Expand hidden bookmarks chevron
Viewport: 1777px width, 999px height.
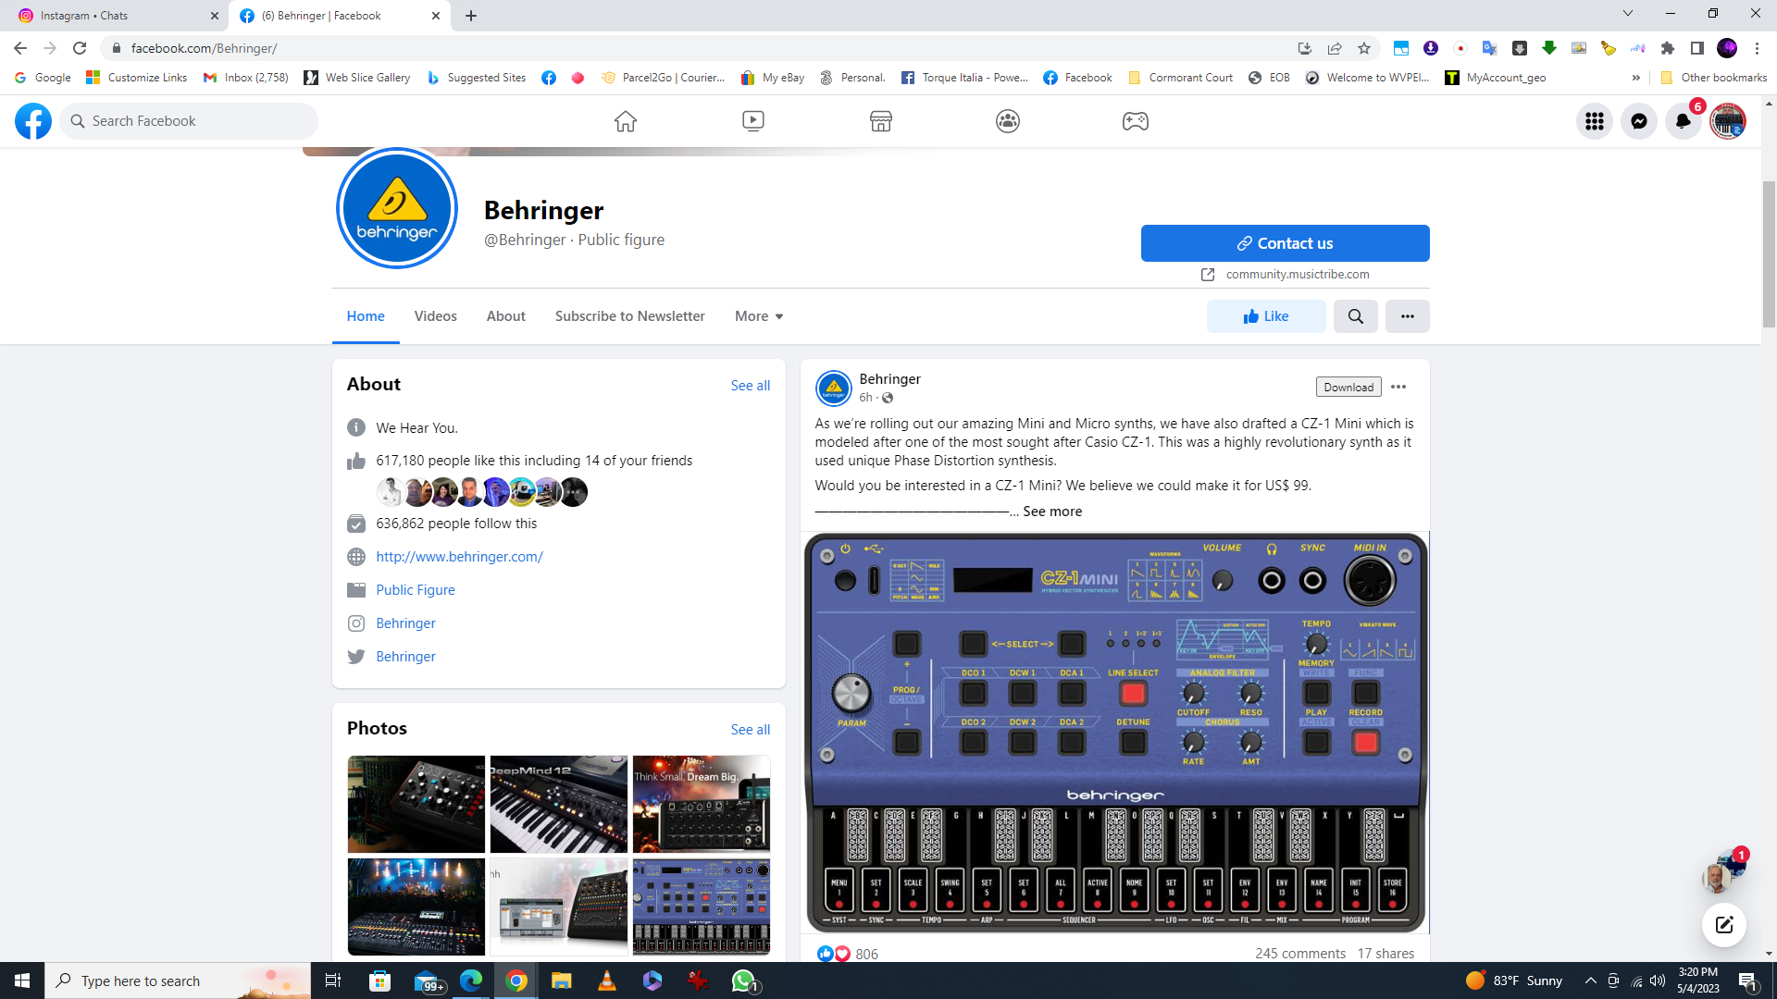1635,78
